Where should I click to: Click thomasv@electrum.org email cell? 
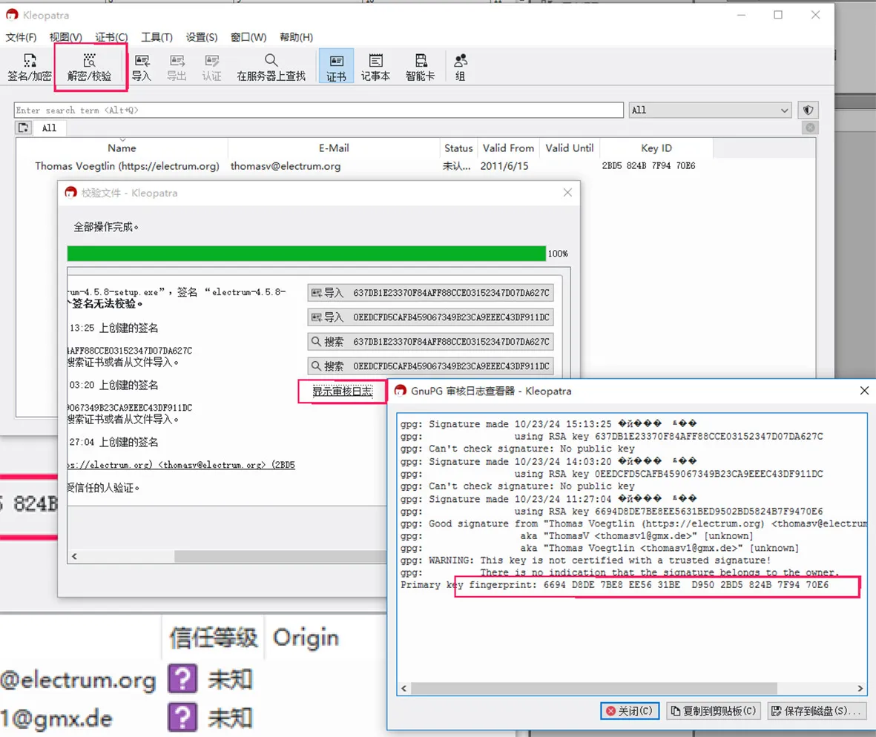(x=286, y=166)
